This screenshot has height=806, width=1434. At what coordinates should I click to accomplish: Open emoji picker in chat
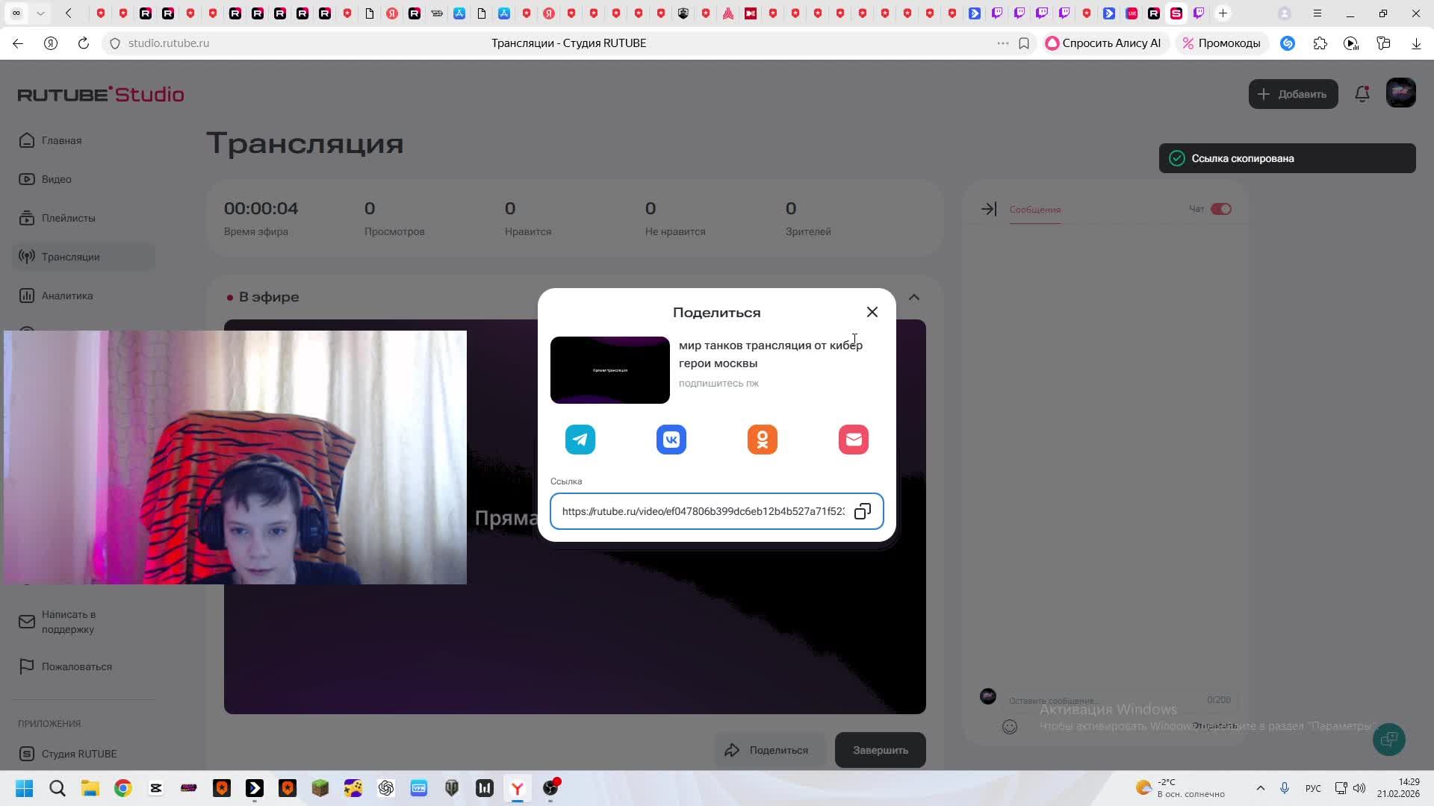[1010, 726]
